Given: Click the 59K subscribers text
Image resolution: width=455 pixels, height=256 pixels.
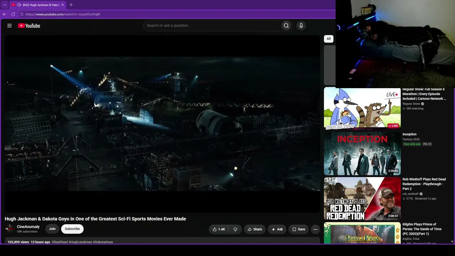Looking at the screenshot, I should click(27, 232).
